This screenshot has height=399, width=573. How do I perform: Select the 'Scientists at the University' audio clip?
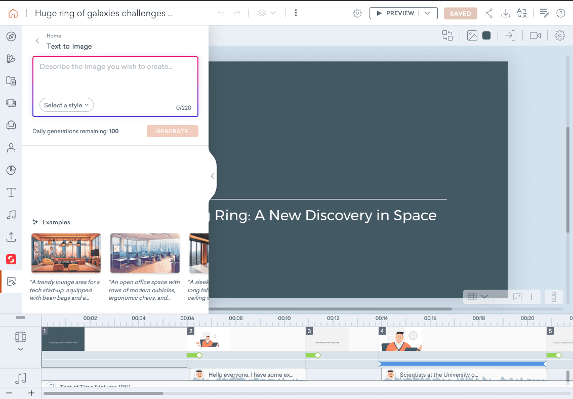pos(464,375)
